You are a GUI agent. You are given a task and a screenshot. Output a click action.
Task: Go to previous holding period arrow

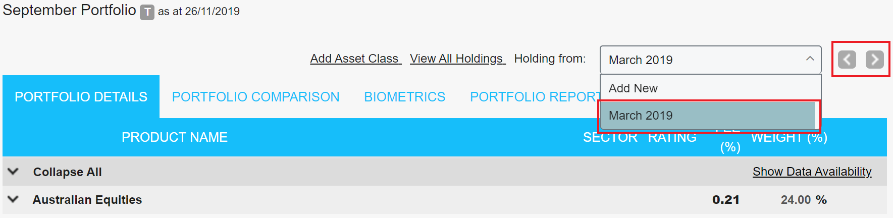(847, 60)
